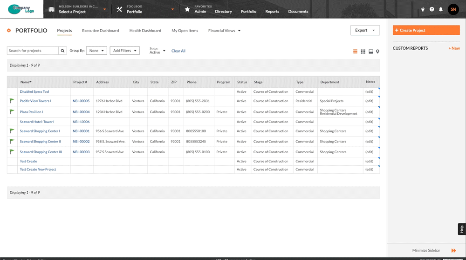This screenshot has width=466, height=260.
Task: Open the help question mark icon
Action: point(432,9)
